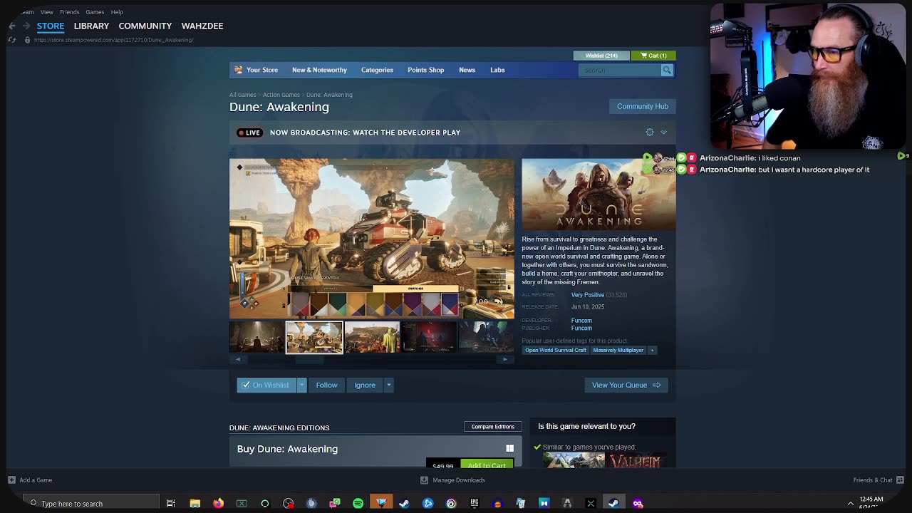Click Add to Cart for Dune: Awakening

tap(487, 465)
